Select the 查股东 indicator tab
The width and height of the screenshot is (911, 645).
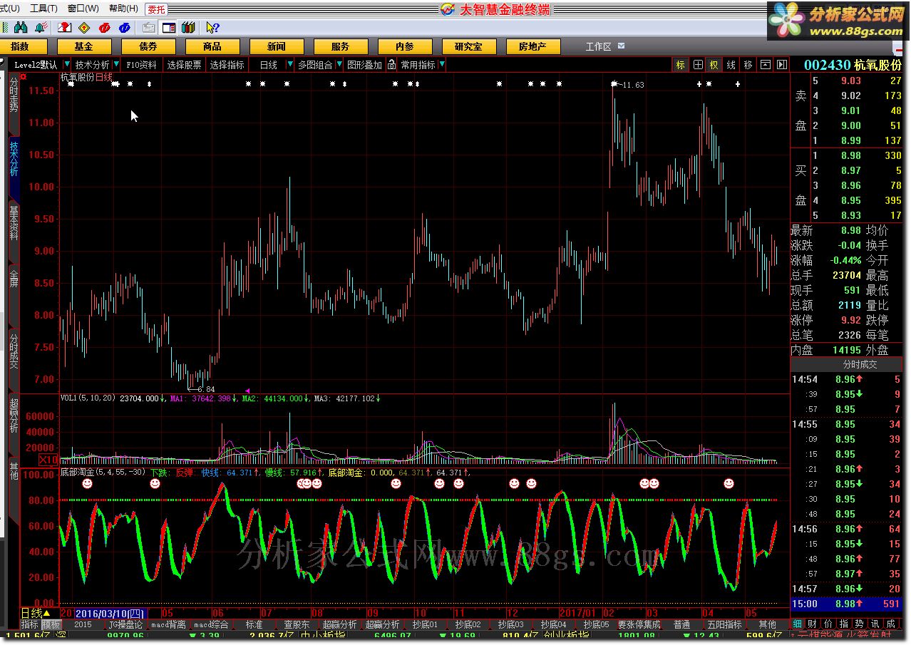tap(297, 624)
